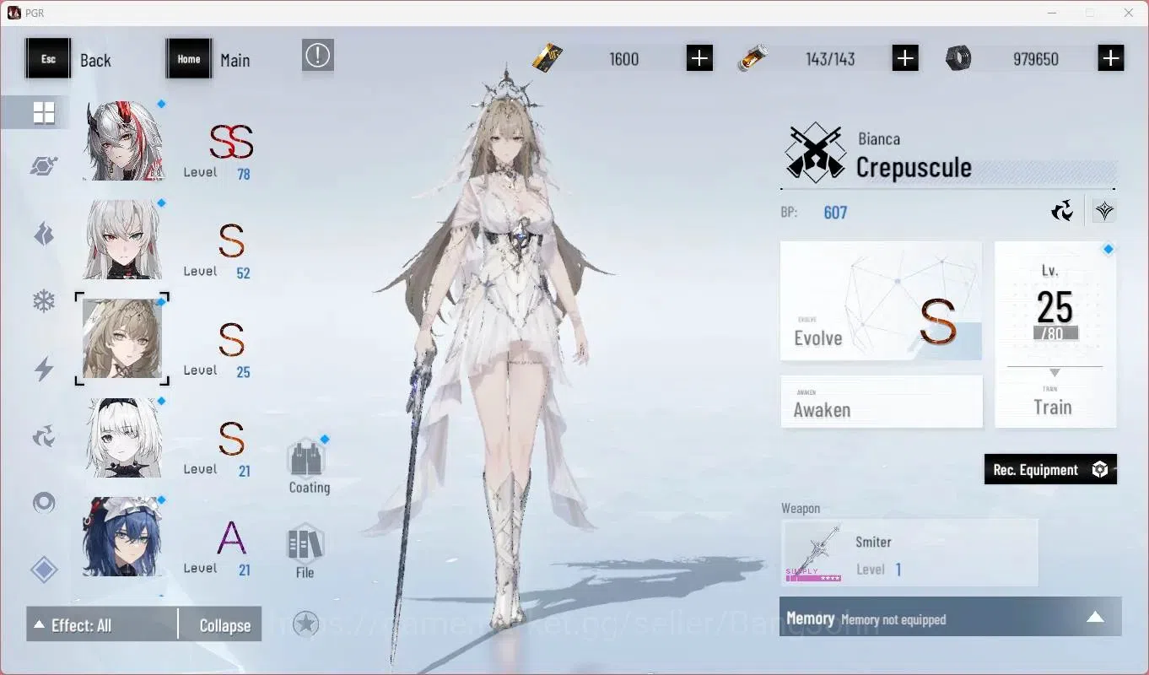
Task: Click the level number 25
Action: point(1055,307)
